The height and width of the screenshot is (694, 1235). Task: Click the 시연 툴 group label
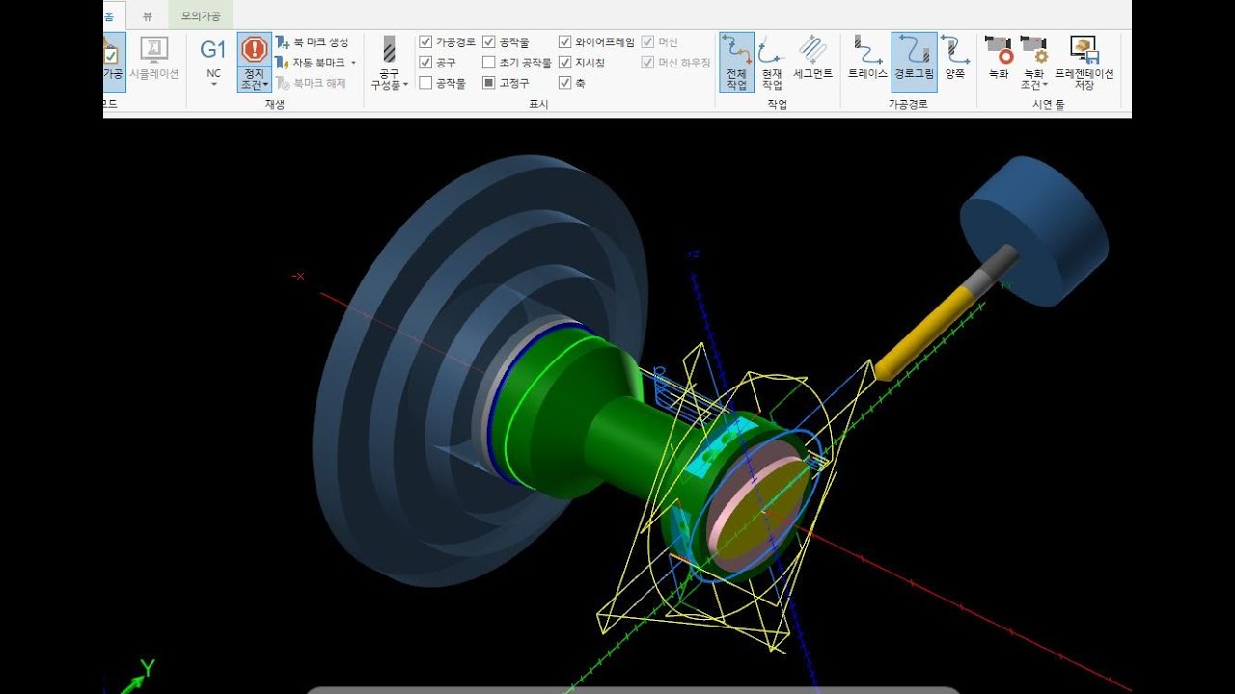1048,104
